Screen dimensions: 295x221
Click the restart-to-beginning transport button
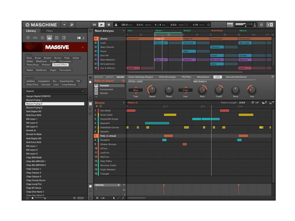click(94, 25)
